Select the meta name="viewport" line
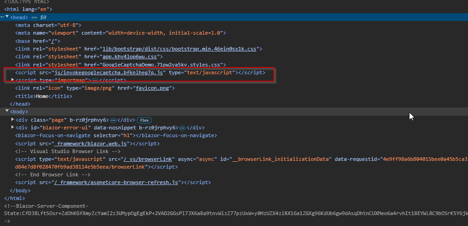 coord(121,33)
